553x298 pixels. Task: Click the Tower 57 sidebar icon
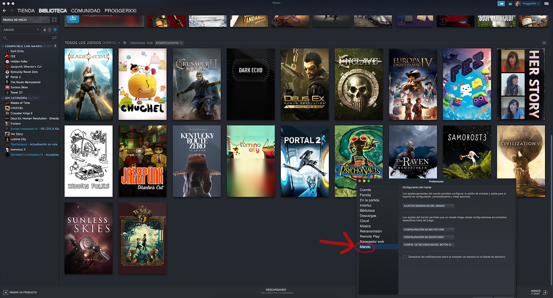[7, 93]
